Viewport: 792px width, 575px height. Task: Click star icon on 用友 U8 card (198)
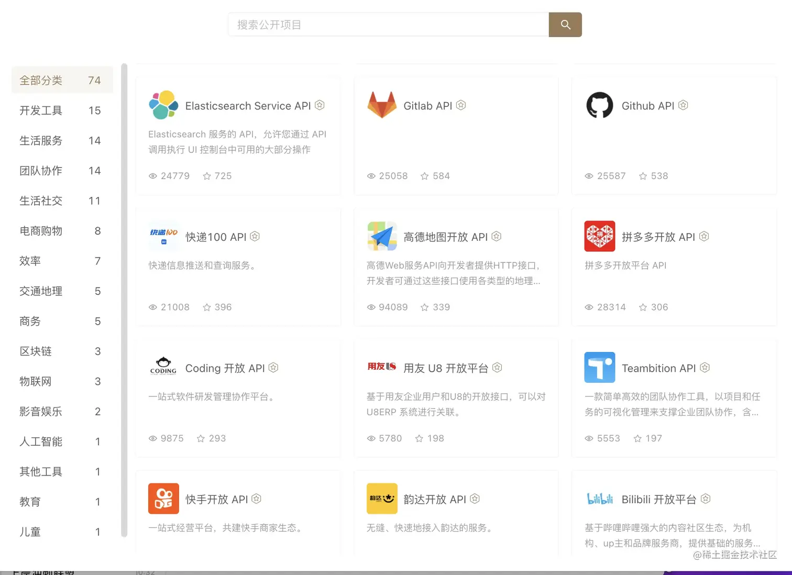(419, 438)
